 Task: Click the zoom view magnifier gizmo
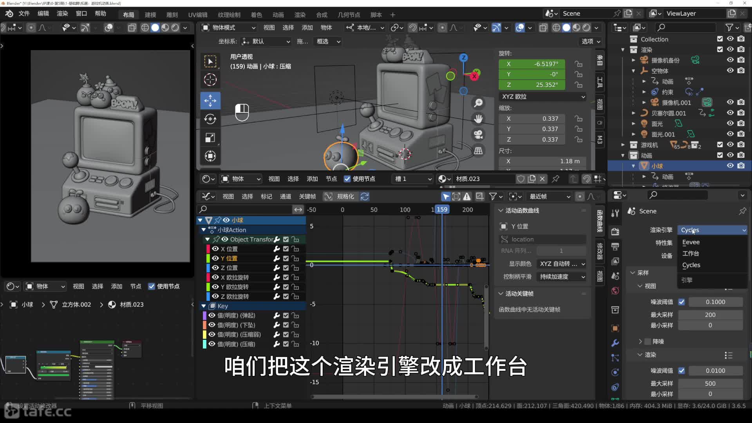(x=478, y=103)
